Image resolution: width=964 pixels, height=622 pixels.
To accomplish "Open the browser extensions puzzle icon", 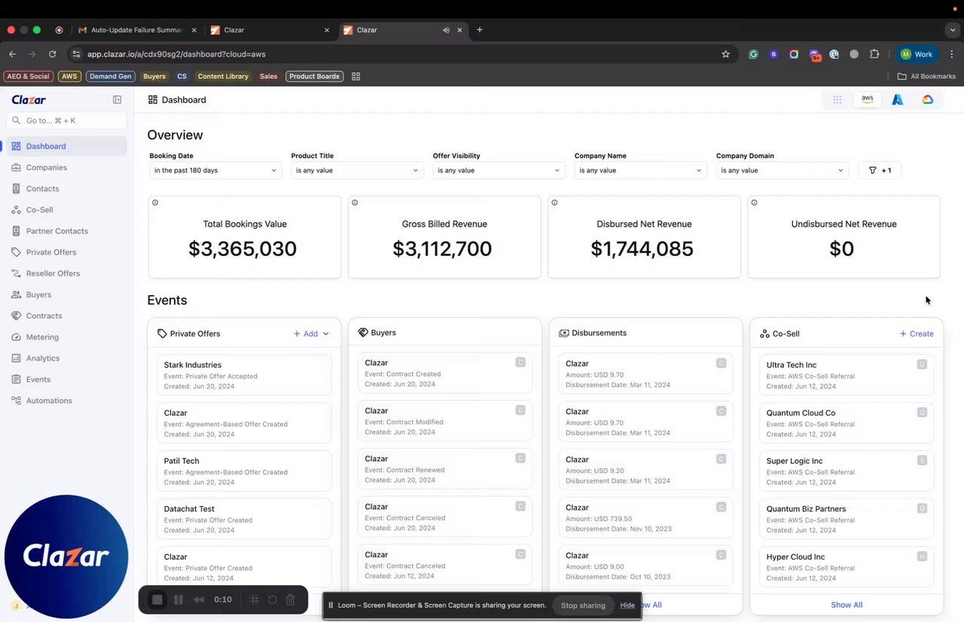I will tap(874, 54).
